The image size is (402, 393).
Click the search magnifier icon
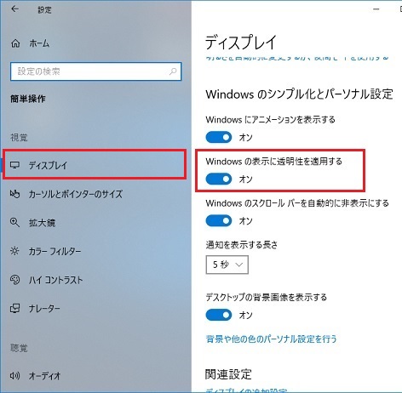(x=173, y=71)
